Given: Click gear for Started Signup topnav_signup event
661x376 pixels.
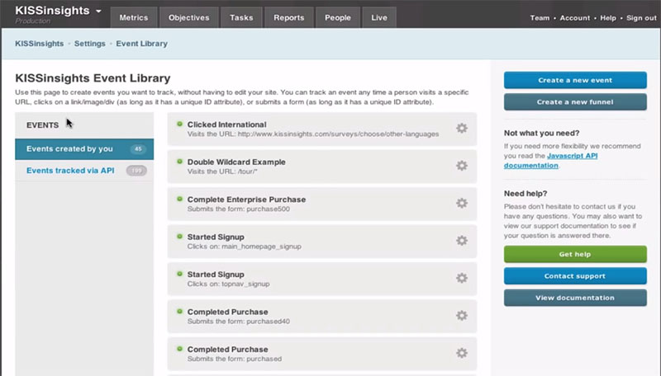Looking at the screenshot, I should coord(462,278).
